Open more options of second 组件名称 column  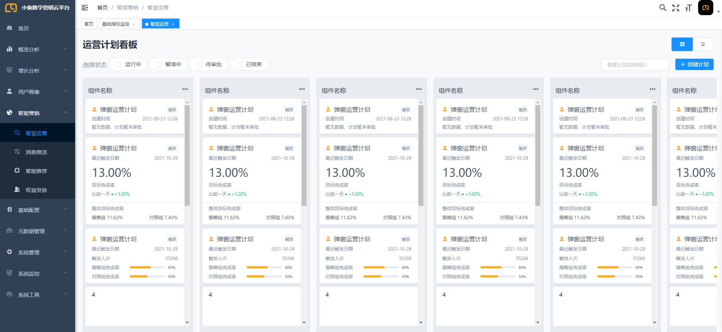click(x=302, y=89)
